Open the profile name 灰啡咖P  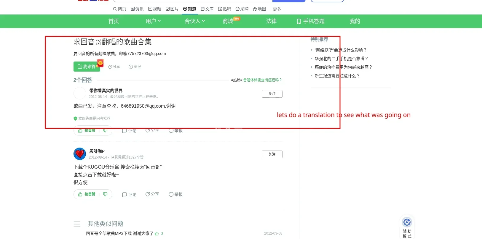97,151
